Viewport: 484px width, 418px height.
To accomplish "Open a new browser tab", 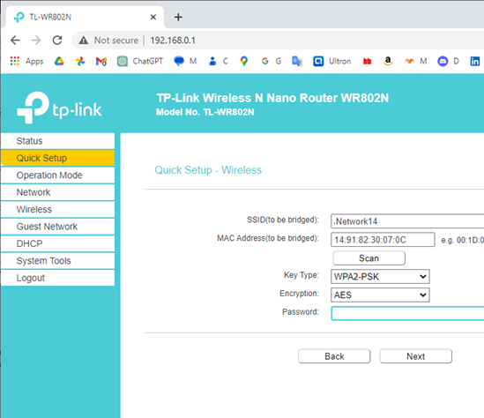I will pos(178,17).
